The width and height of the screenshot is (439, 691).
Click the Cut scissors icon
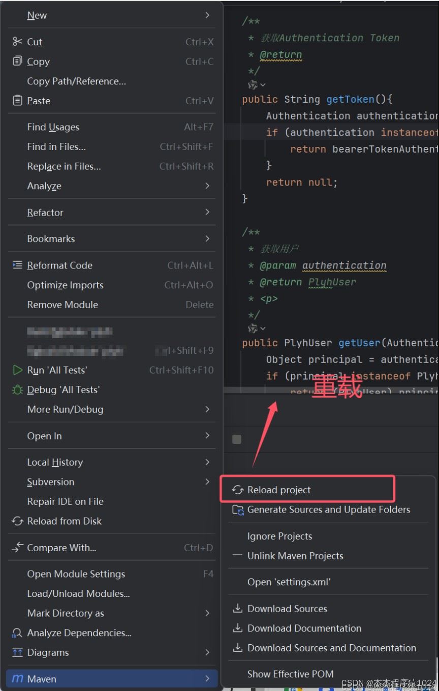pos(17,42)
